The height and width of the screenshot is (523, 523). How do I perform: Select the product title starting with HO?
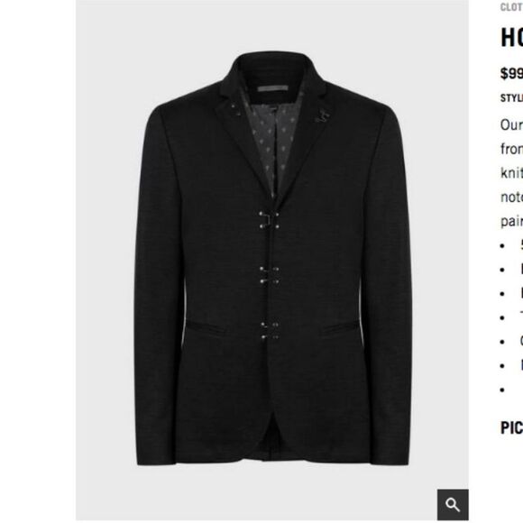[x=511, y=37]
